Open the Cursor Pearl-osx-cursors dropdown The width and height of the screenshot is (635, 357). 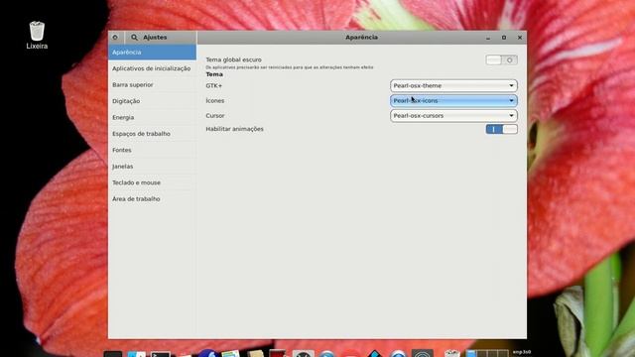pyautogui.click(x=453, y=116)
